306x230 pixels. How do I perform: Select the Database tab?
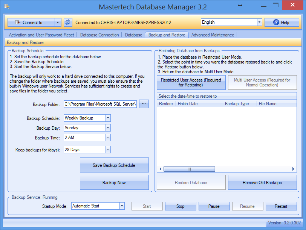point(134,35)
